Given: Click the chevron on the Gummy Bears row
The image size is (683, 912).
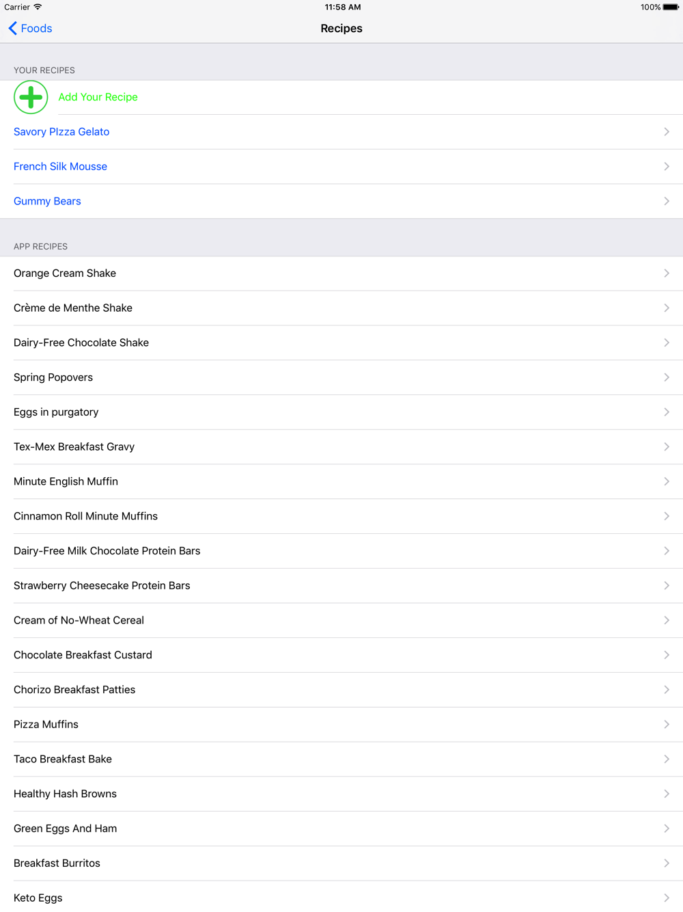Looking at the screenshot, I should [x=667, y=201].
